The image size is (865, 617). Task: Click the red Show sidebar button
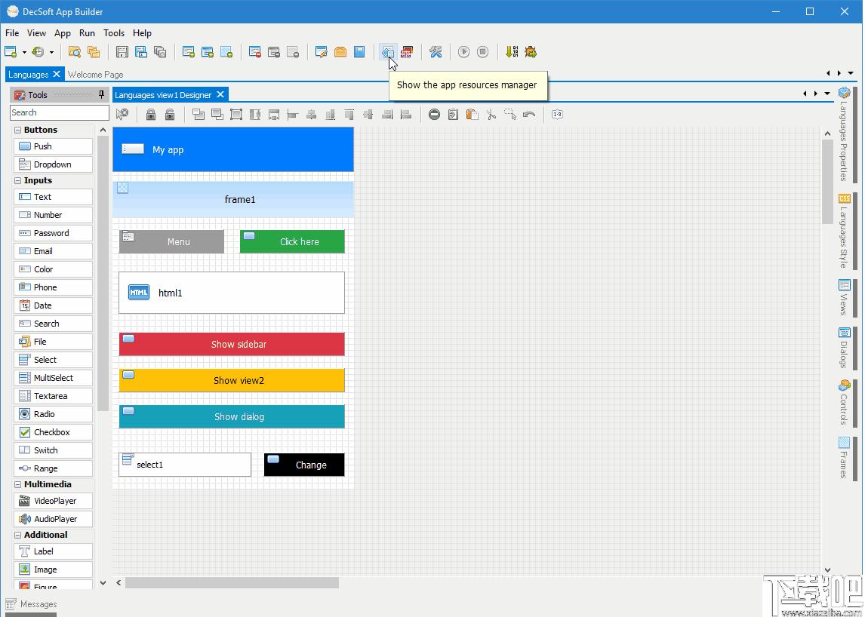pos(232,344)
